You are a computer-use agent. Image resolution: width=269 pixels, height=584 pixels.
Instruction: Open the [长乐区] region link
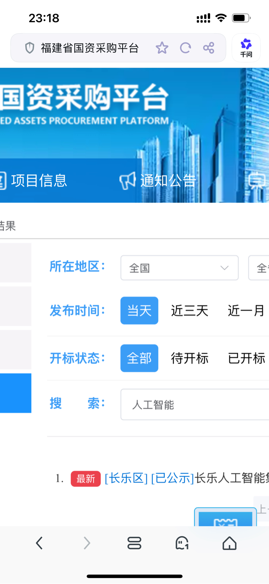[126, 478]
